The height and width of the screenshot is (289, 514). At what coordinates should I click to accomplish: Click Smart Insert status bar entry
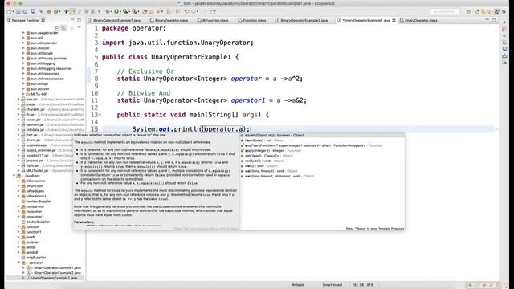(332, 285)
